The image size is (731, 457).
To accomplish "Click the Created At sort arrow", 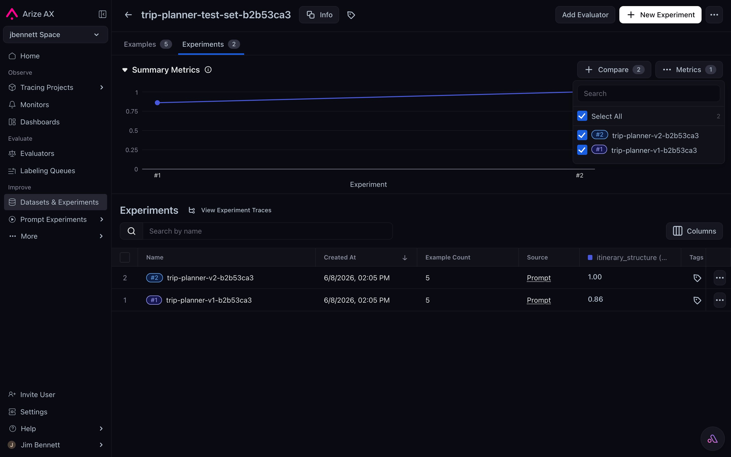I will (405, 257).
